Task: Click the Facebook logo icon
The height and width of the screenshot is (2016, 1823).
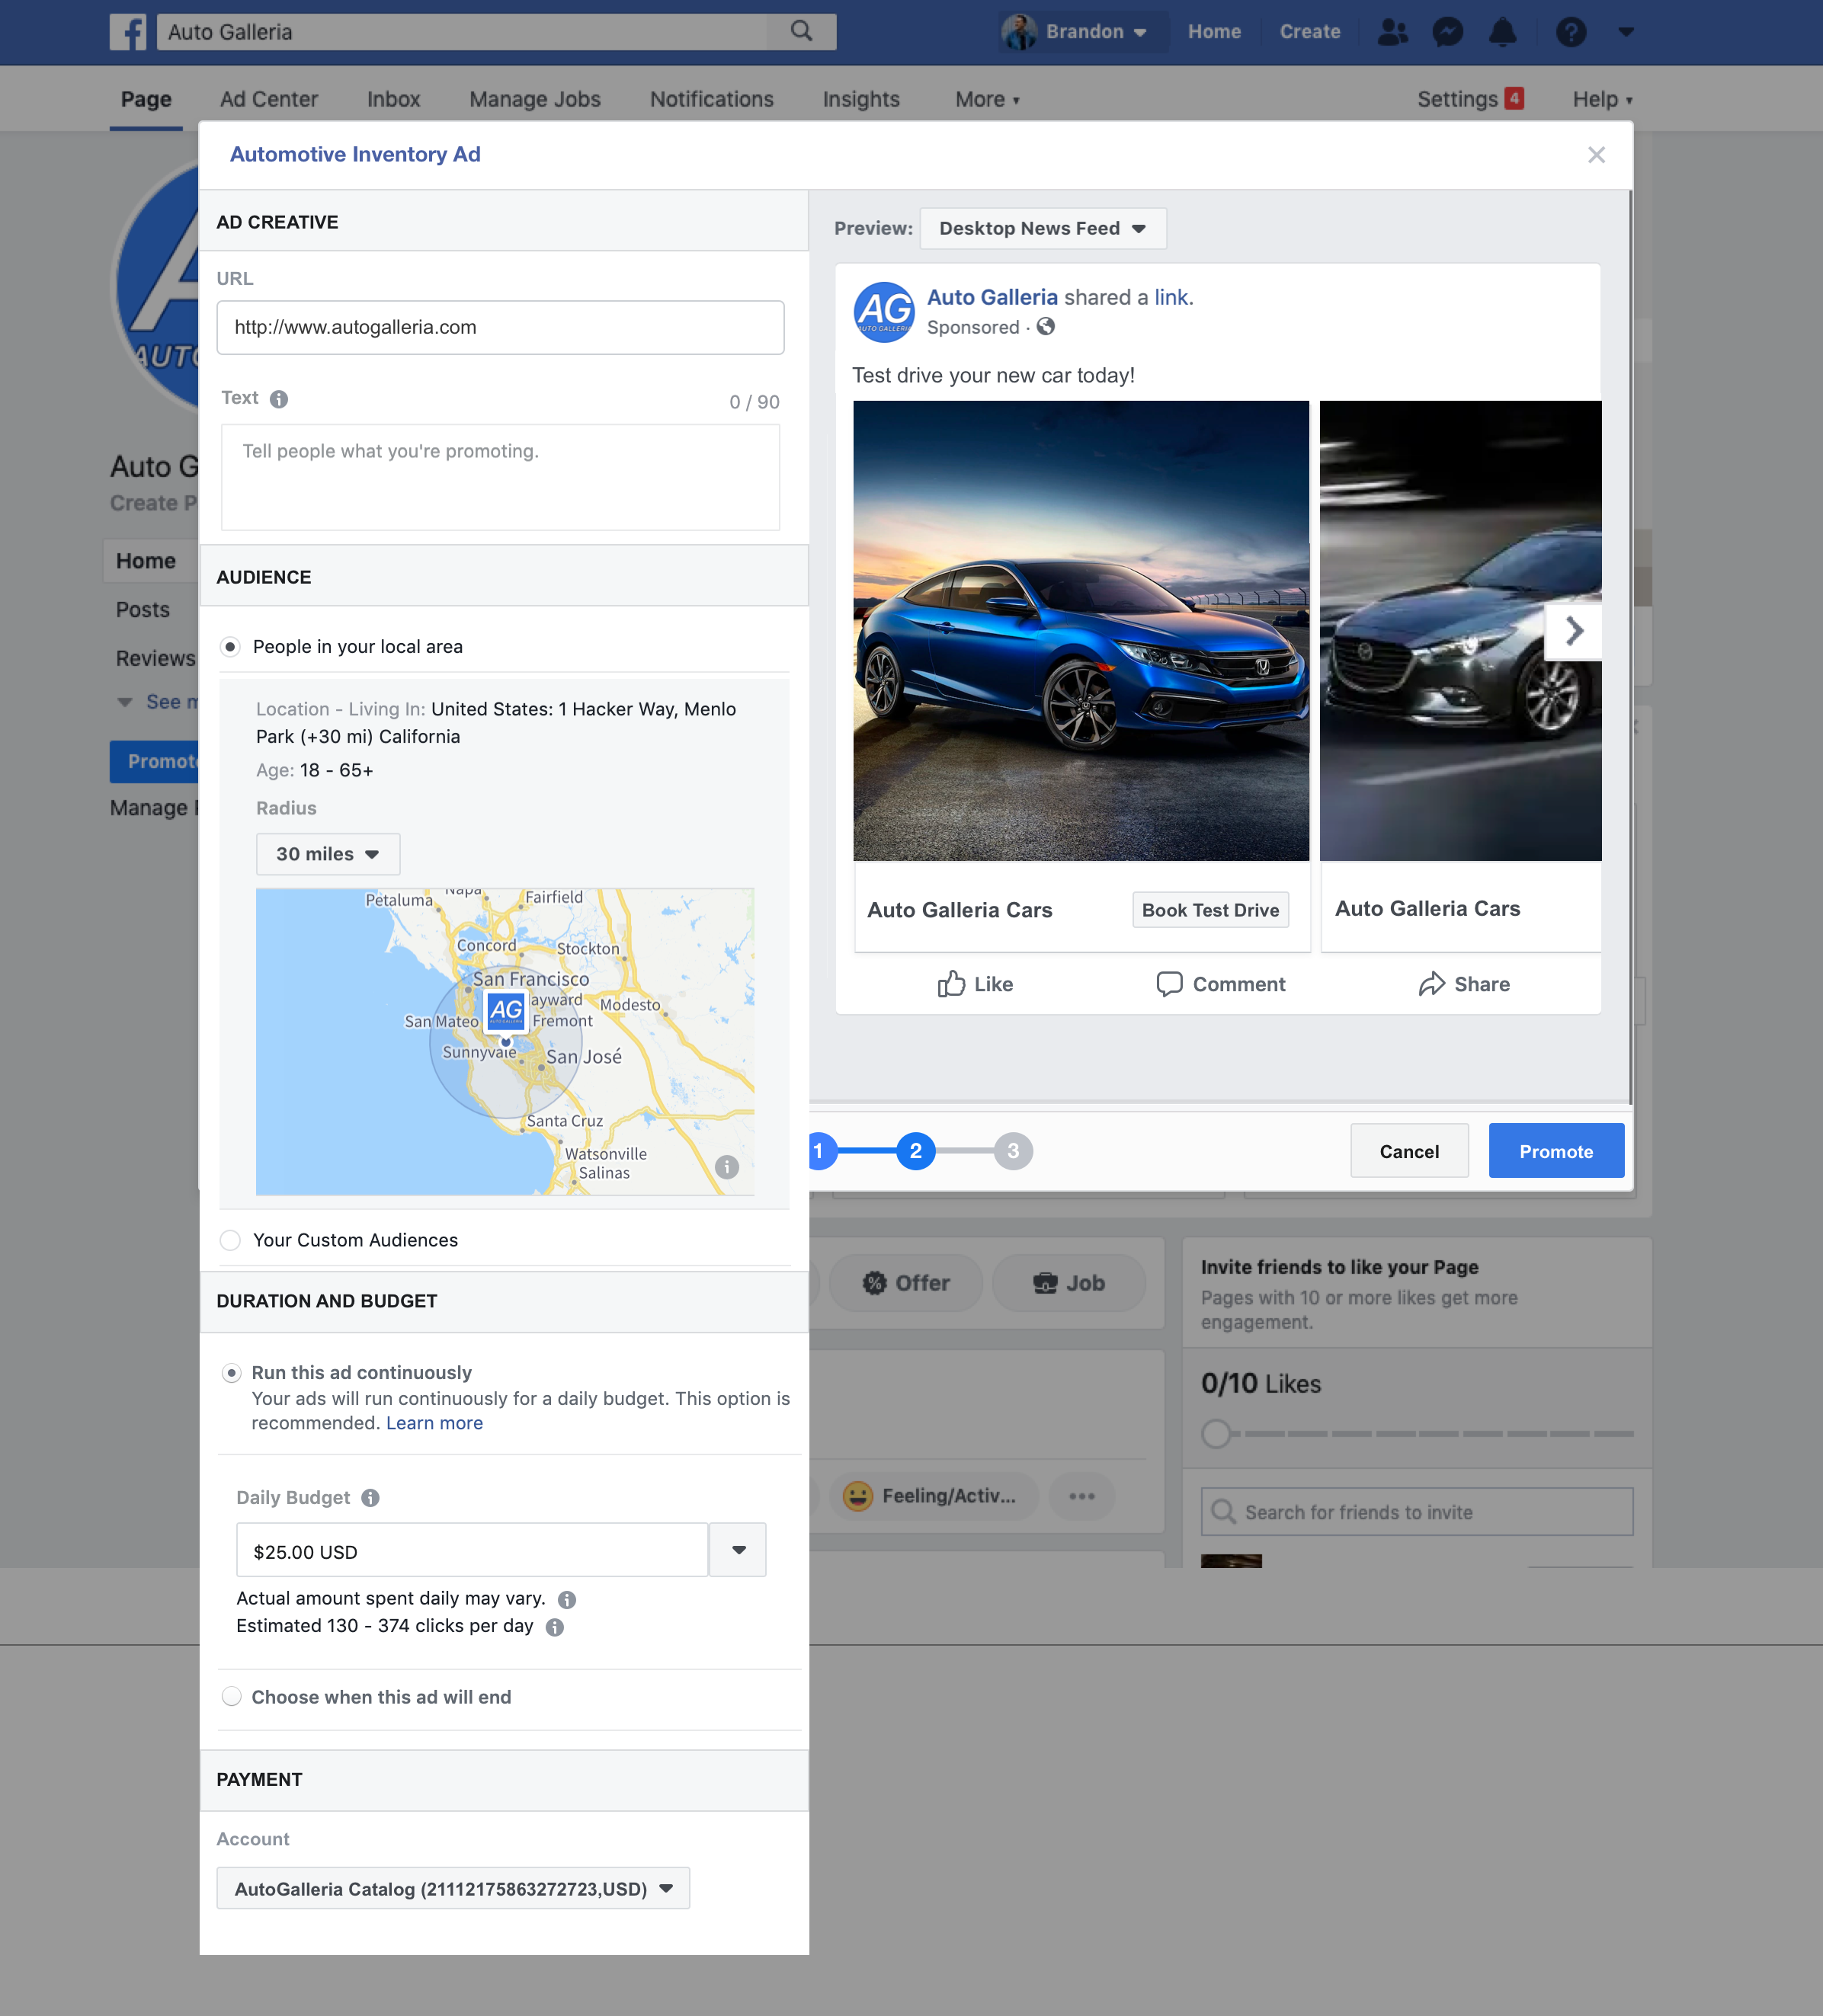Action: pyautogui.click(x=128, y=32)
